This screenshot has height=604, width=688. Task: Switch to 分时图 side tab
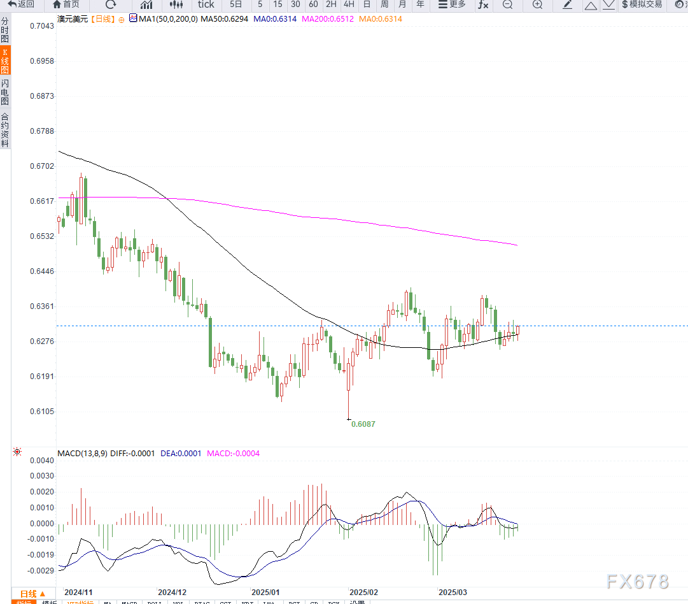click(5, 30)
